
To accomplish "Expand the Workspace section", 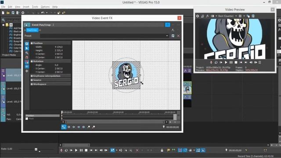I will coord(32,84).
